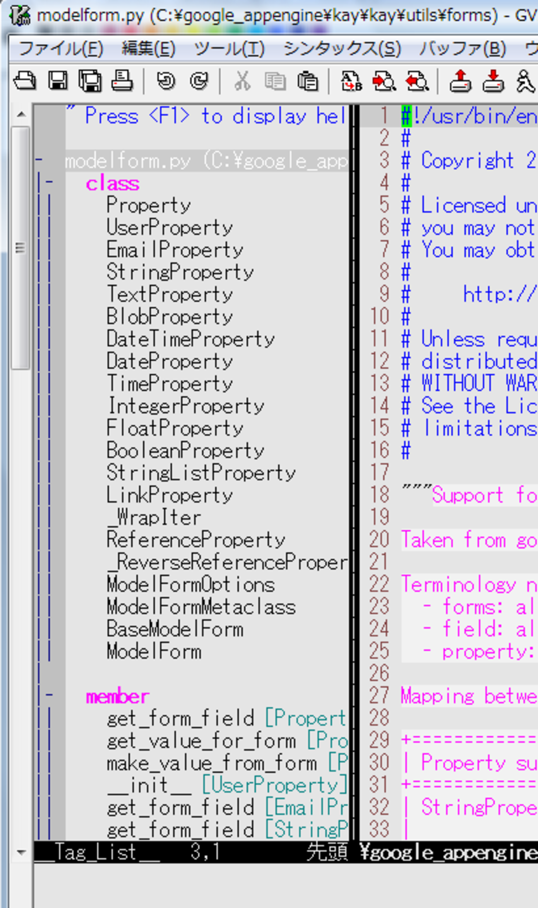Jump to the IntegerProperty class tag
The width and height of the screenshot is (538, 908).
coord(186,406)
